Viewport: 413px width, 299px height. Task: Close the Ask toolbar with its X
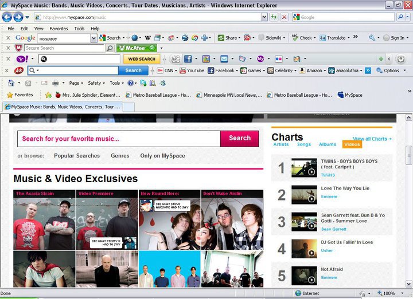(x=7, y=70)
